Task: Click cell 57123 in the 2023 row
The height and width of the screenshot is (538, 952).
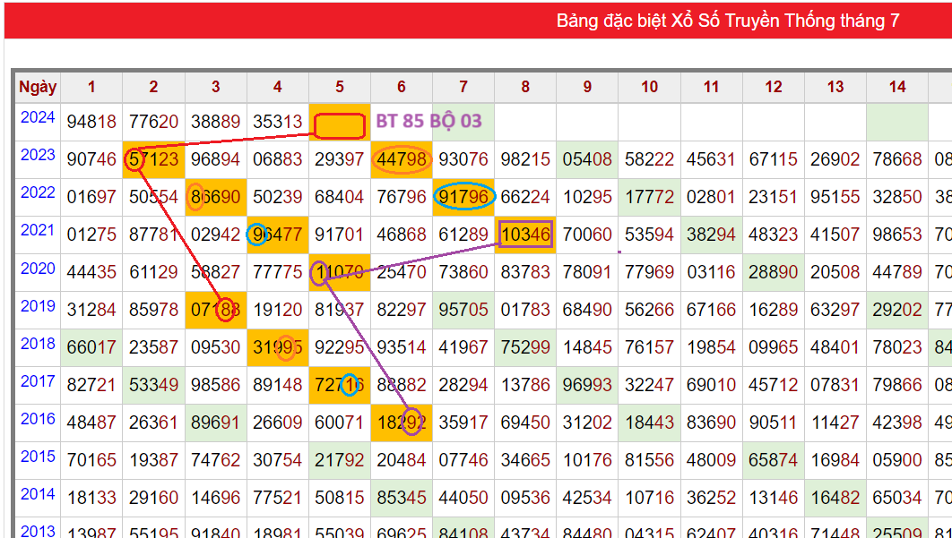Action: pos(153,160)
